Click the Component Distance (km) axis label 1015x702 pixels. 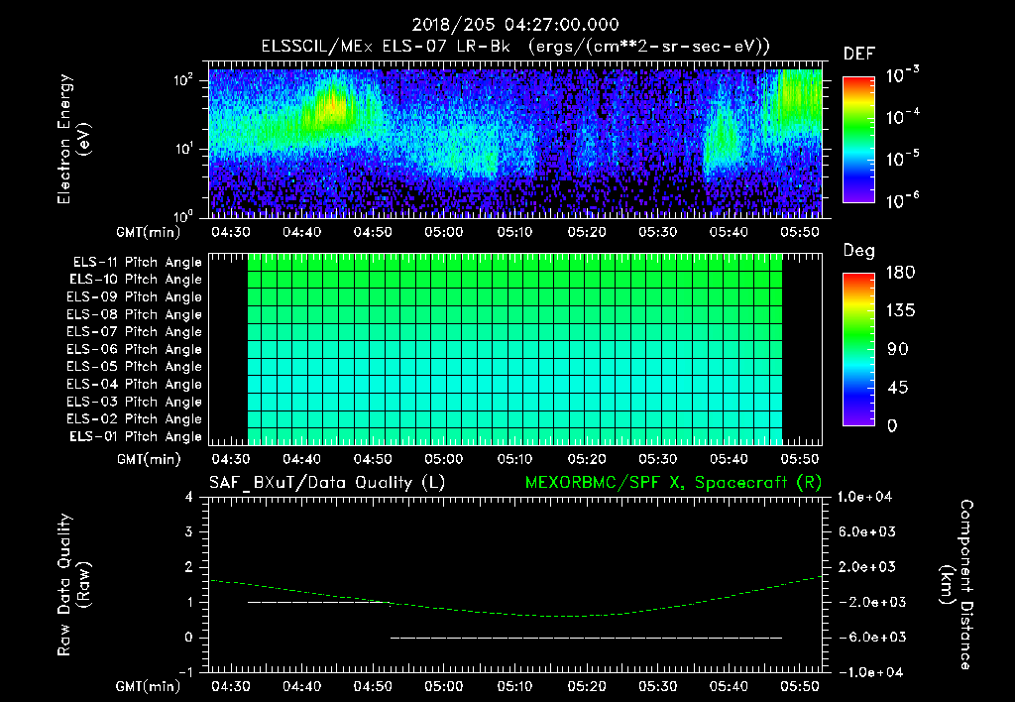(x=957, y=585)
